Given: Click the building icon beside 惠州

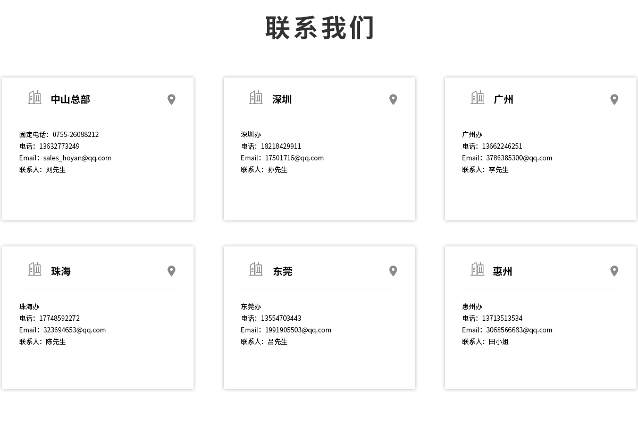Looking at the screenshot, I should click(x=477, y=269).
